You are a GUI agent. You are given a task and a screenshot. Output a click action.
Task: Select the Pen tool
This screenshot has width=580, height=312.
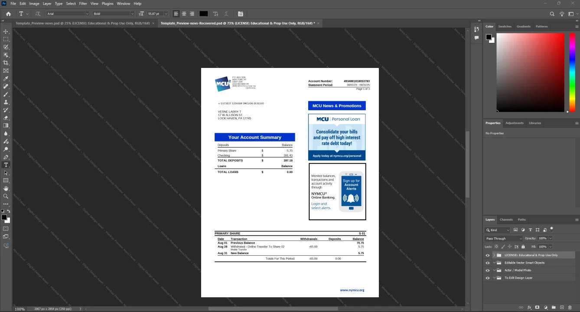(6, 157)
